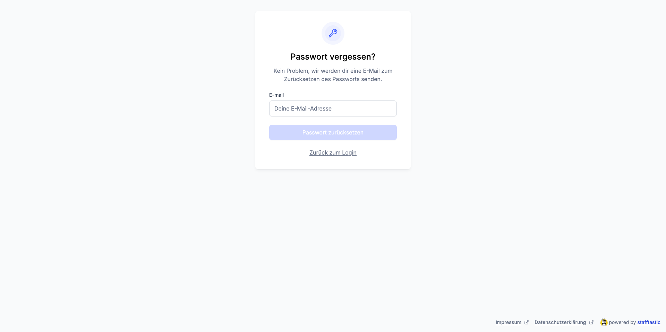666x332 pixels.
Task: Click external-link icon beside Datenschutzerklärung
Action: tap(591, 322)
